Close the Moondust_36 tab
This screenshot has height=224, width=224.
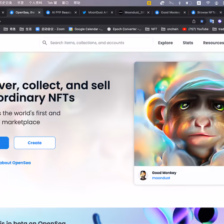pos(148,13)
